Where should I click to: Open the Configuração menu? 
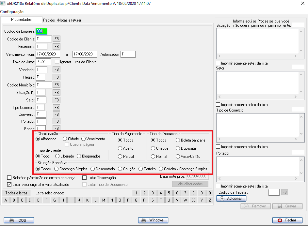pyautogui.click(x=12, y=12)
